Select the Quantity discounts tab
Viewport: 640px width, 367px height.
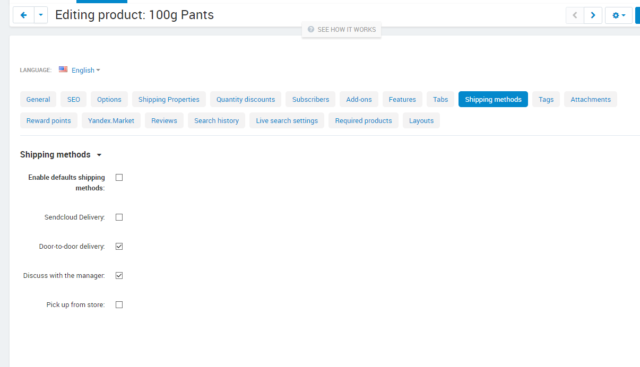pos(246,99)
